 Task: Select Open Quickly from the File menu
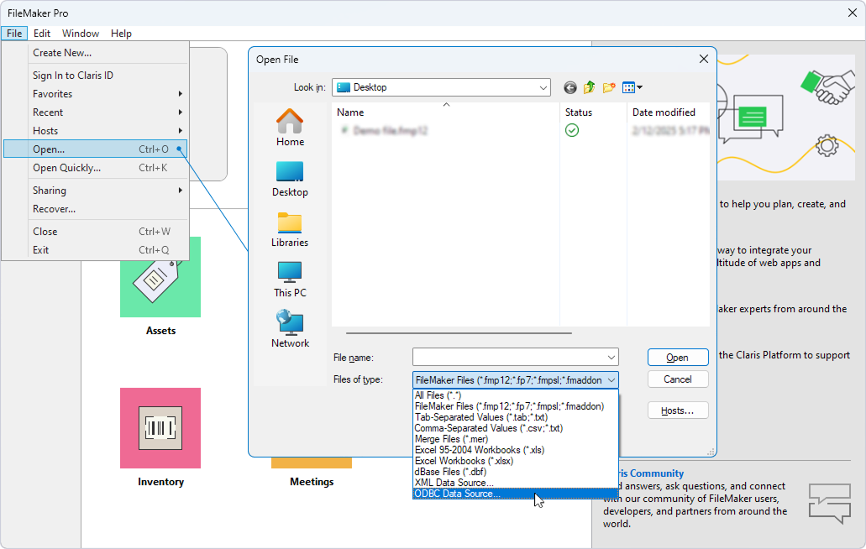[67, 167]
